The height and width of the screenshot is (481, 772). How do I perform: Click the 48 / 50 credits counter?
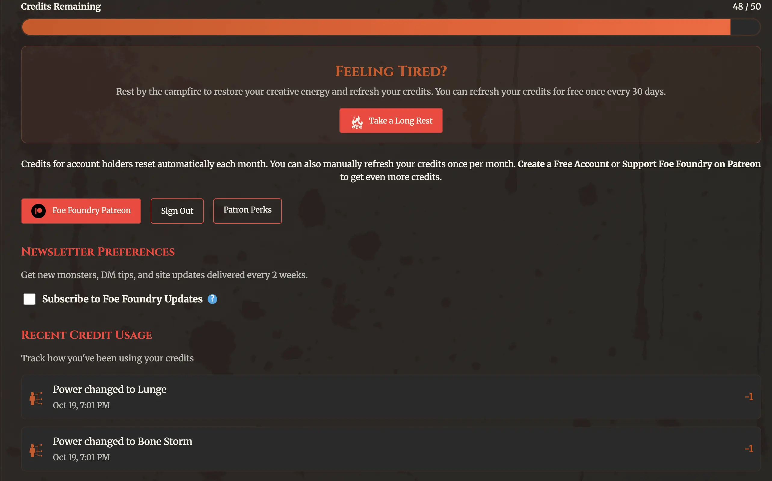point(747,6)
